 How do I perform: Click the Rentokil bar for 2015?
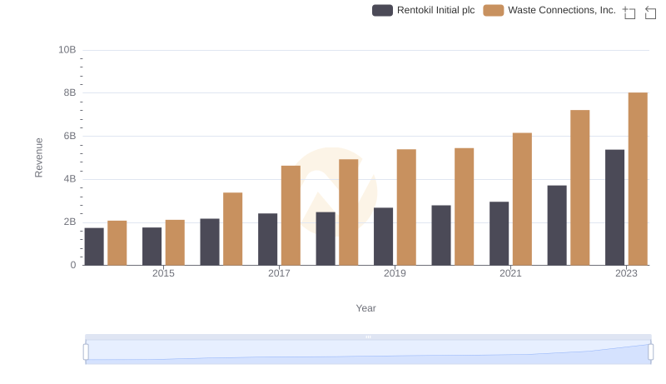pos(152,247)
